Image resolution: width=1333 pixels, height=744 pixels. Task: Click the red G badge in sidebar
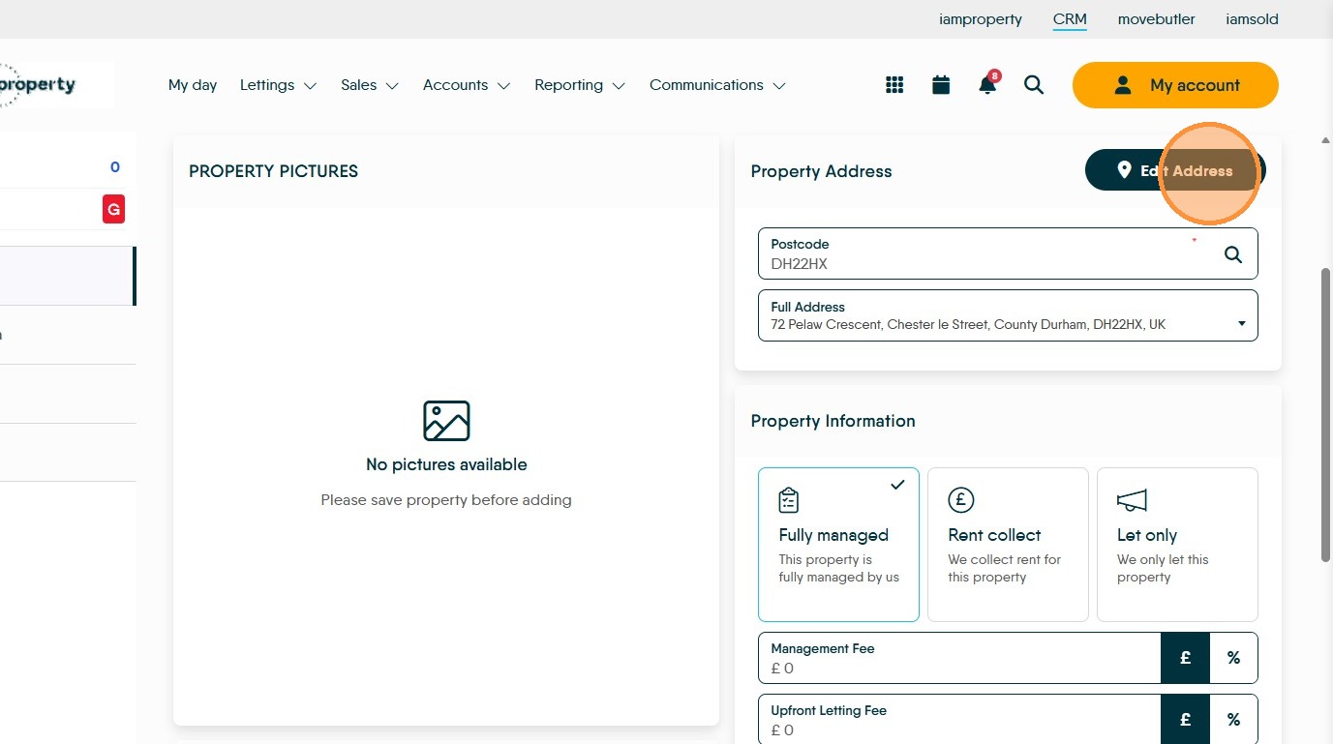pos(114,209)
